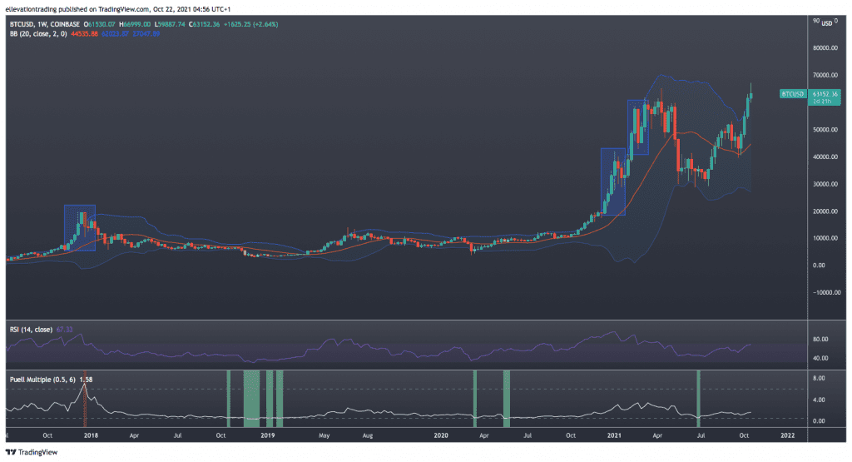This screenshot has height=462, width=852.
Task: Click the high price H66999.00
Action: [x=135, y=24]
